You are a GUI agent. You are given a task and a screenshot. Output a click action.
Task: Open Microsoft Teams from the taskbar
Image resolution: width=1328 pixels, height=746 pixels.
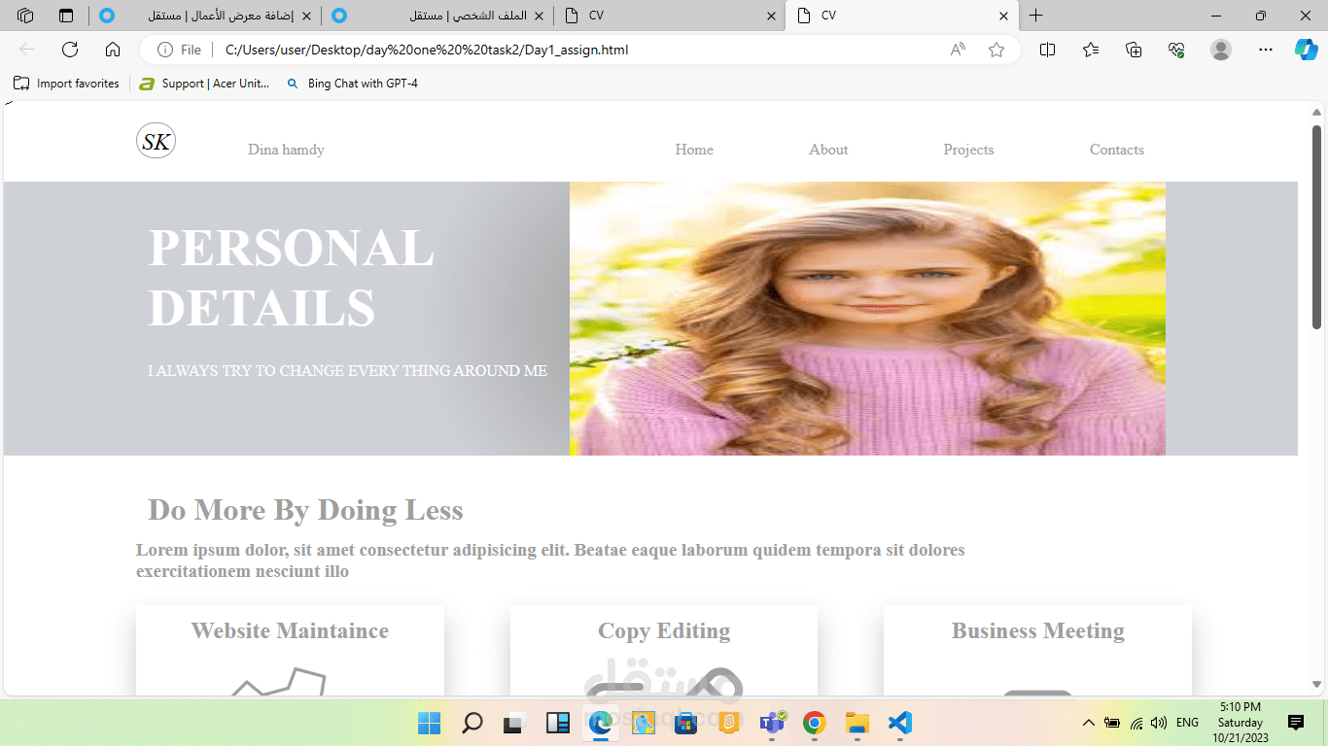[x=772, y=723]
